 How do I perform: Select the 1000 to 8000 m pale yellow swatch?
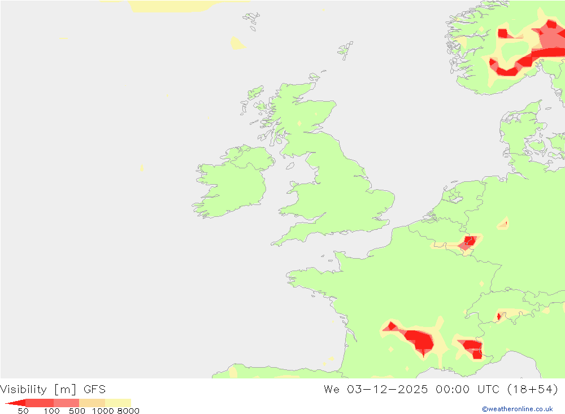118,403
